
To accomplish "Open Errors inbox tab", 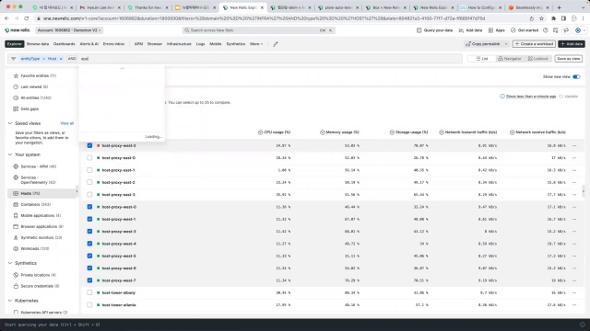I will [x=113, y=44].
